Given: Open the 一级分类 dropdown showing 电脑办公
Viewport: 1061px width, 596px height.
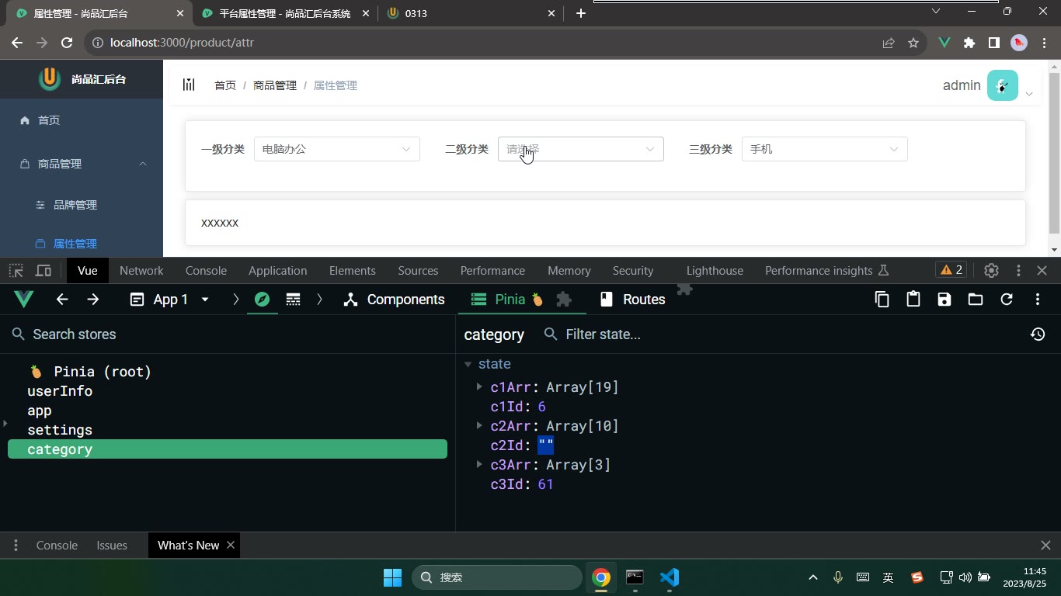Looking at the screenshot, I should coord(337,149).
